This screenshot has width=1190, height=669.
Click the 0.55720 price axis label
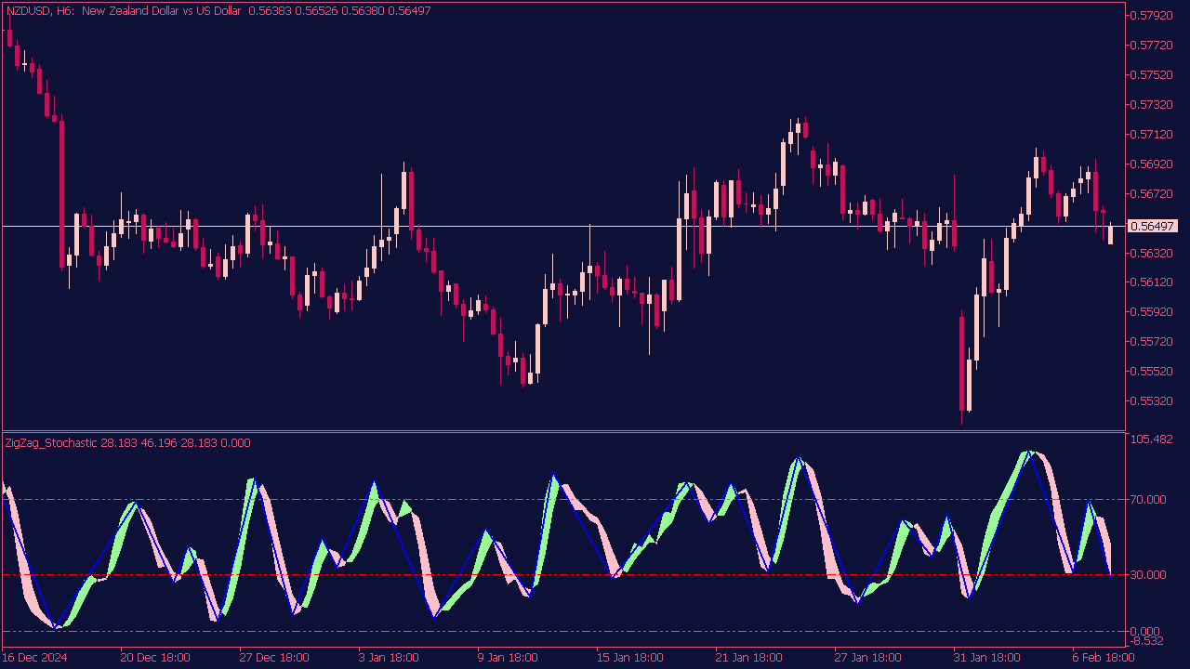tap(1153, 342)
